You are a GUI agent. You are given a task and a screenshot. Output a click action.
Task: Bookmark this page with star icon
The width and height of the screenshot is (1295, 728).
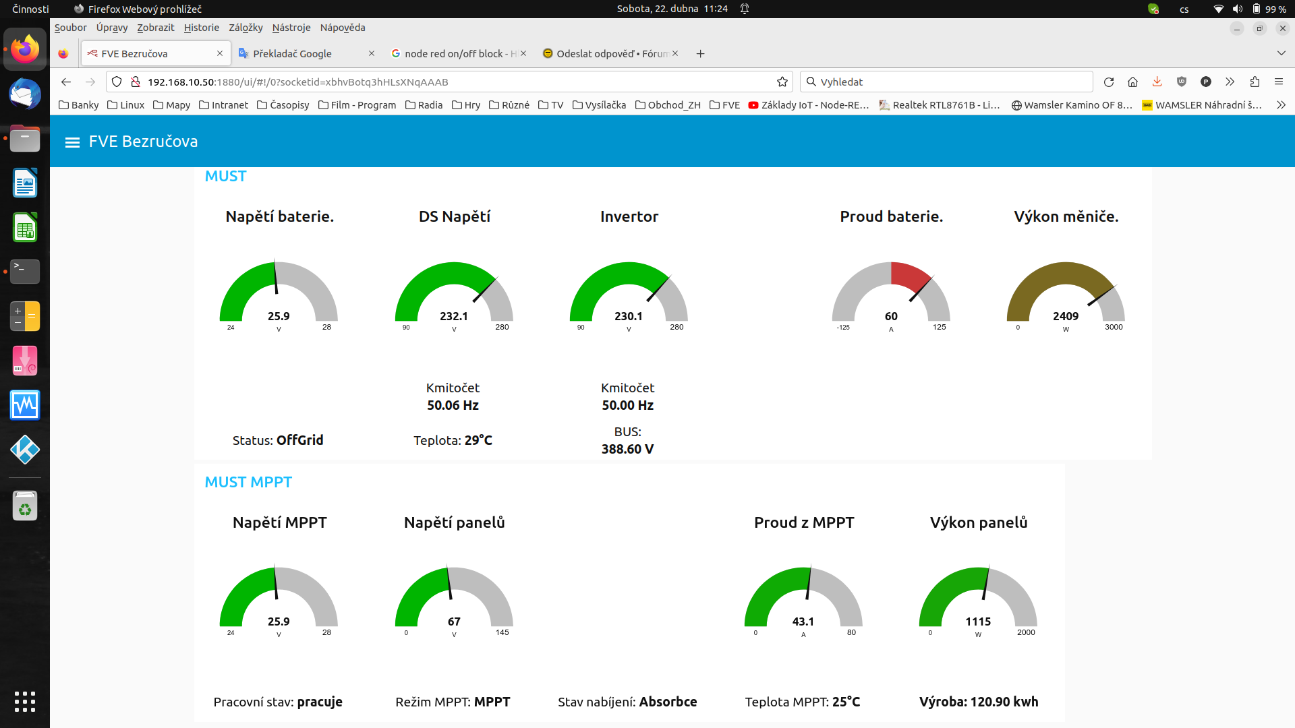782,82
